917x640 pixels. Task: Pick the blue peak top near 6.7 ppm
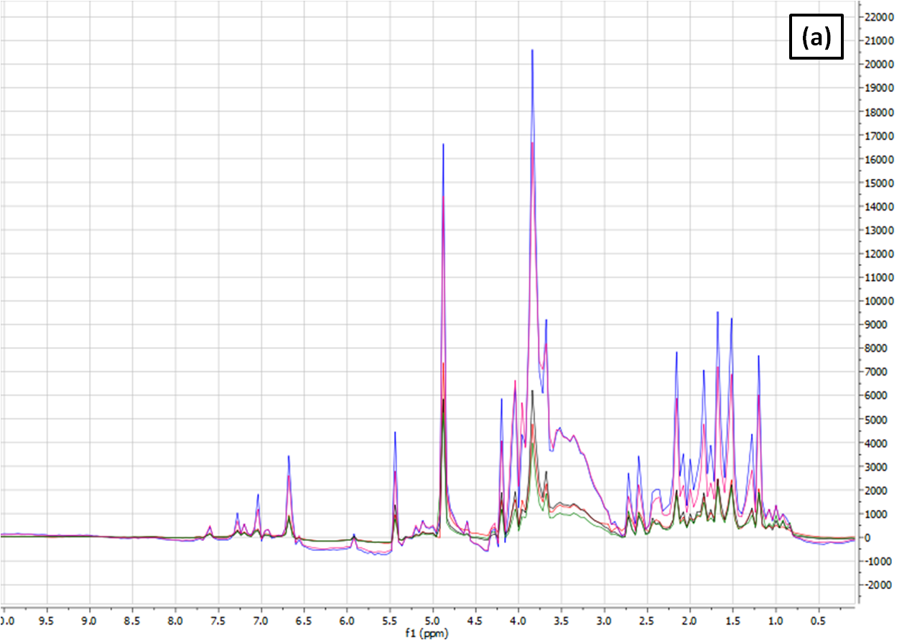coord(289,456)
